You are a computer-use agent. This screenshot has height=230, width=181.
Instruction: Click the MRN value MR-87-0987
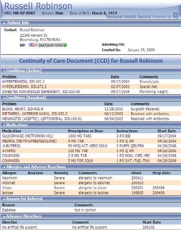point(24,13)
